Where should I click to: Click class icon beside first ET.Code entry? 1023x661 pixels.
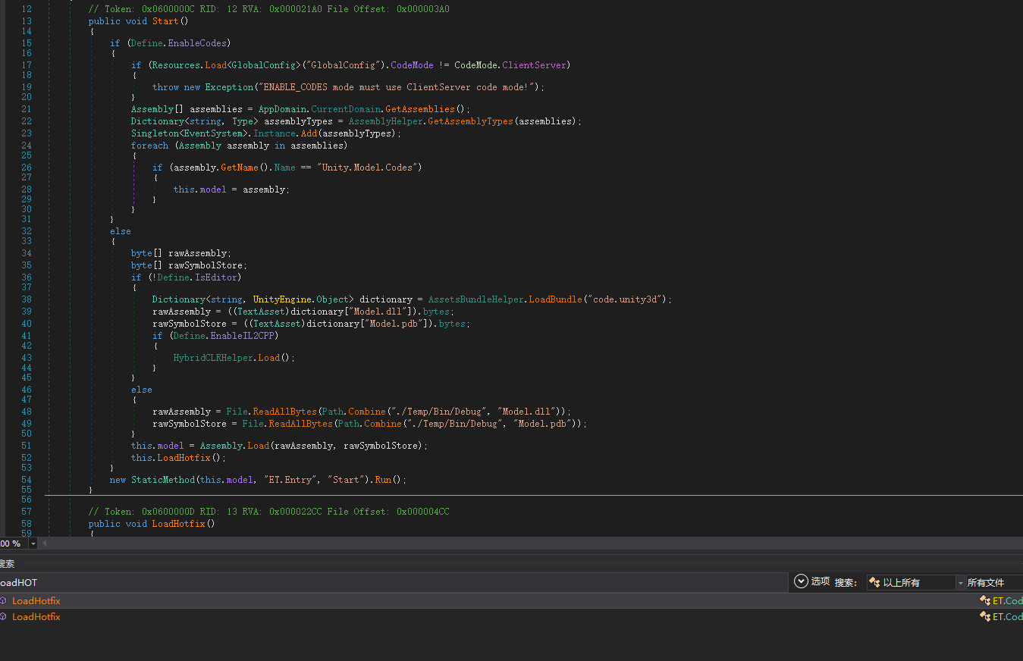(984, 601)
